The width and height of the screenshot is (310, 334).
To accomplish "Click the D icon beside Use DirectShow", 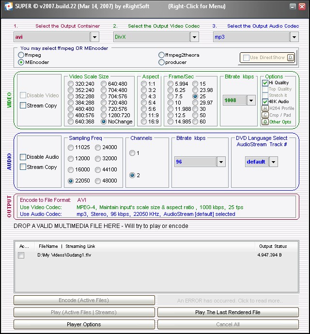I will click(x=291, y=58).
